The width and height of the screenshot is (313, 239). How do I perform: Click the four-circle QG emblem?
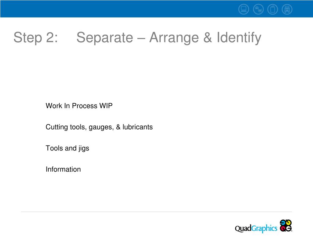(286, 226)
